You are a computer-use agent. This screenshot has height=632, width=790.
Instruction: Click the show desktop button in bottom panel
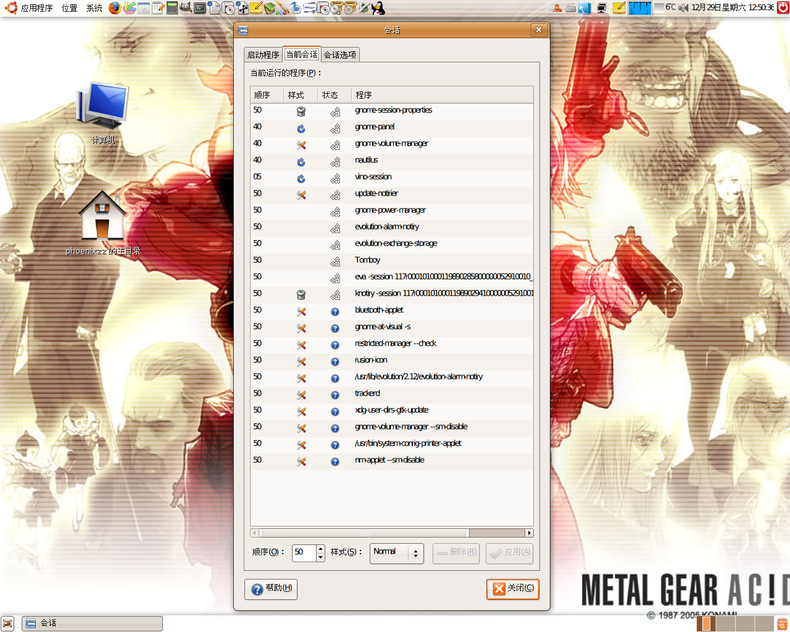coord(7,623)
